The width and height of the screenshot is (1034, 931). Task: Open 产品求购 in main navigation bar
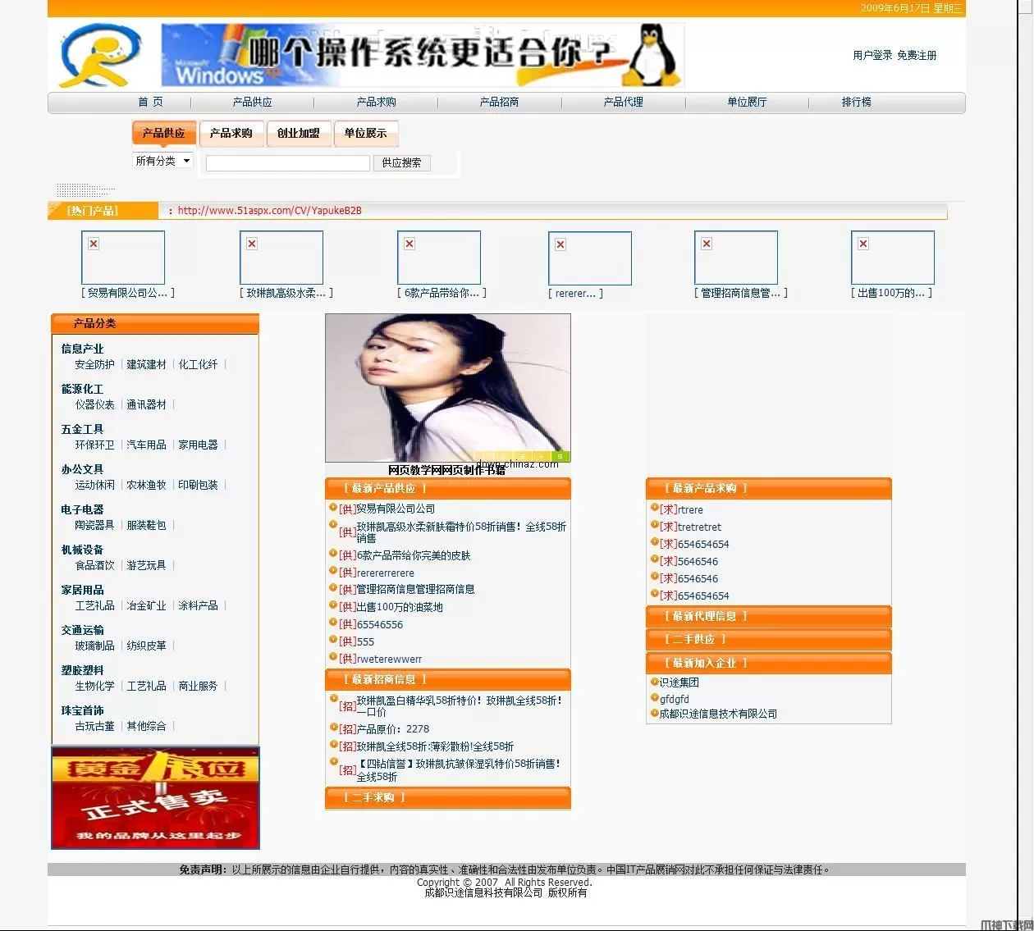[x=376, y=102]
